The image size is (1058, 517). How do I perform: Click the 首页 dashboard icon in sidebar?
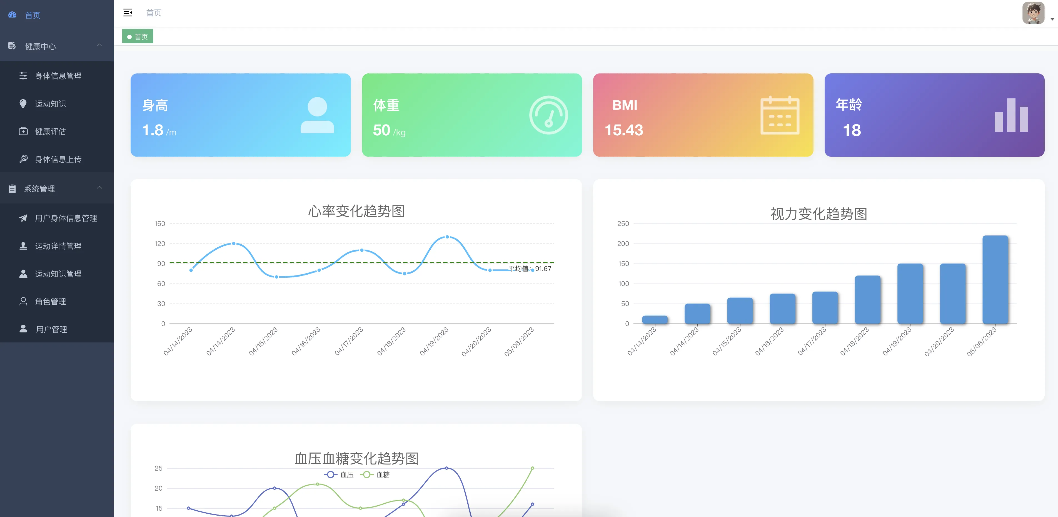tap(12, 15)
